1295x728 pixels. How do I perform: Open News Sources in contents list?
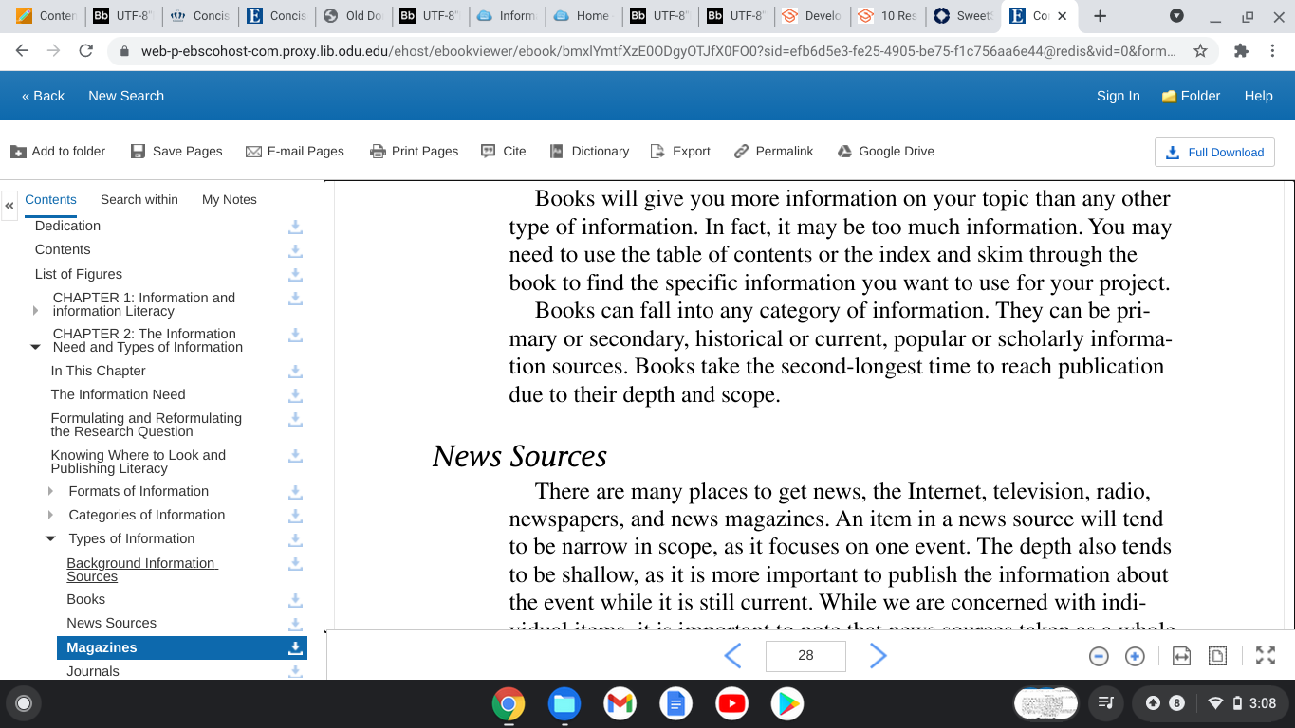coord(111,623)
